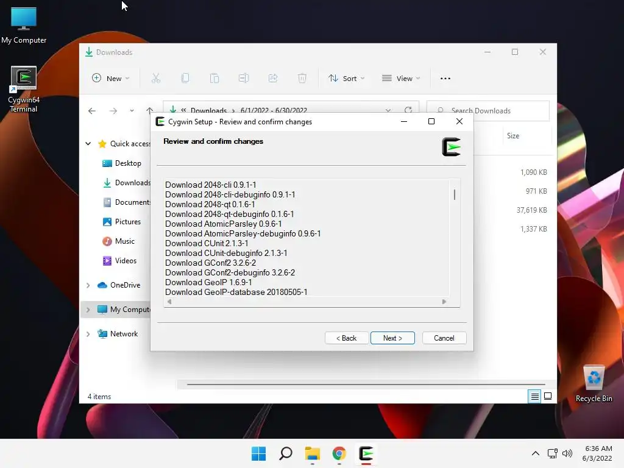Open recent locations dropdown arrow in Explorer
The width and height of the screenshot is (624, 468).
132,111
